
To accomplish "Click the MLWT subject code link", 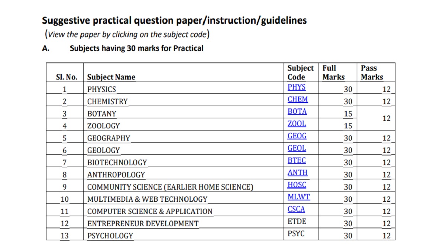I will [298, 197].
